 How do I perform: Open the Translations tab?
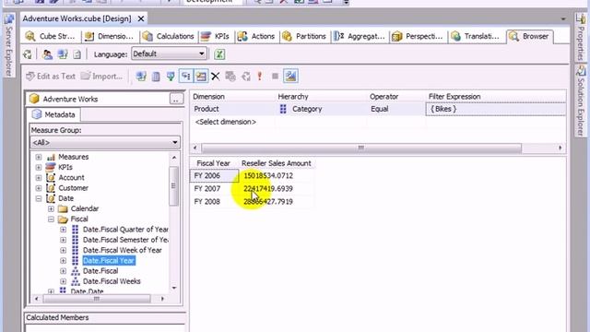[x=477, y=37]
